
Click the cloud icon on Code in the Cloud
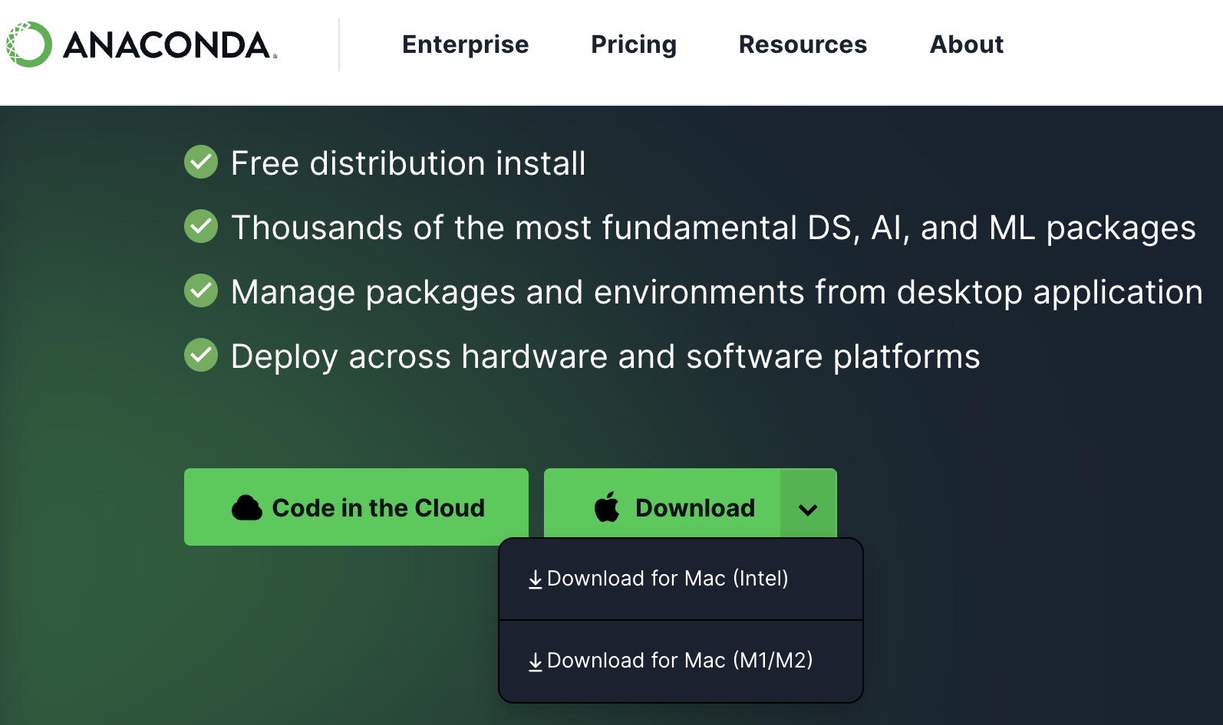[x=247, y=507]
